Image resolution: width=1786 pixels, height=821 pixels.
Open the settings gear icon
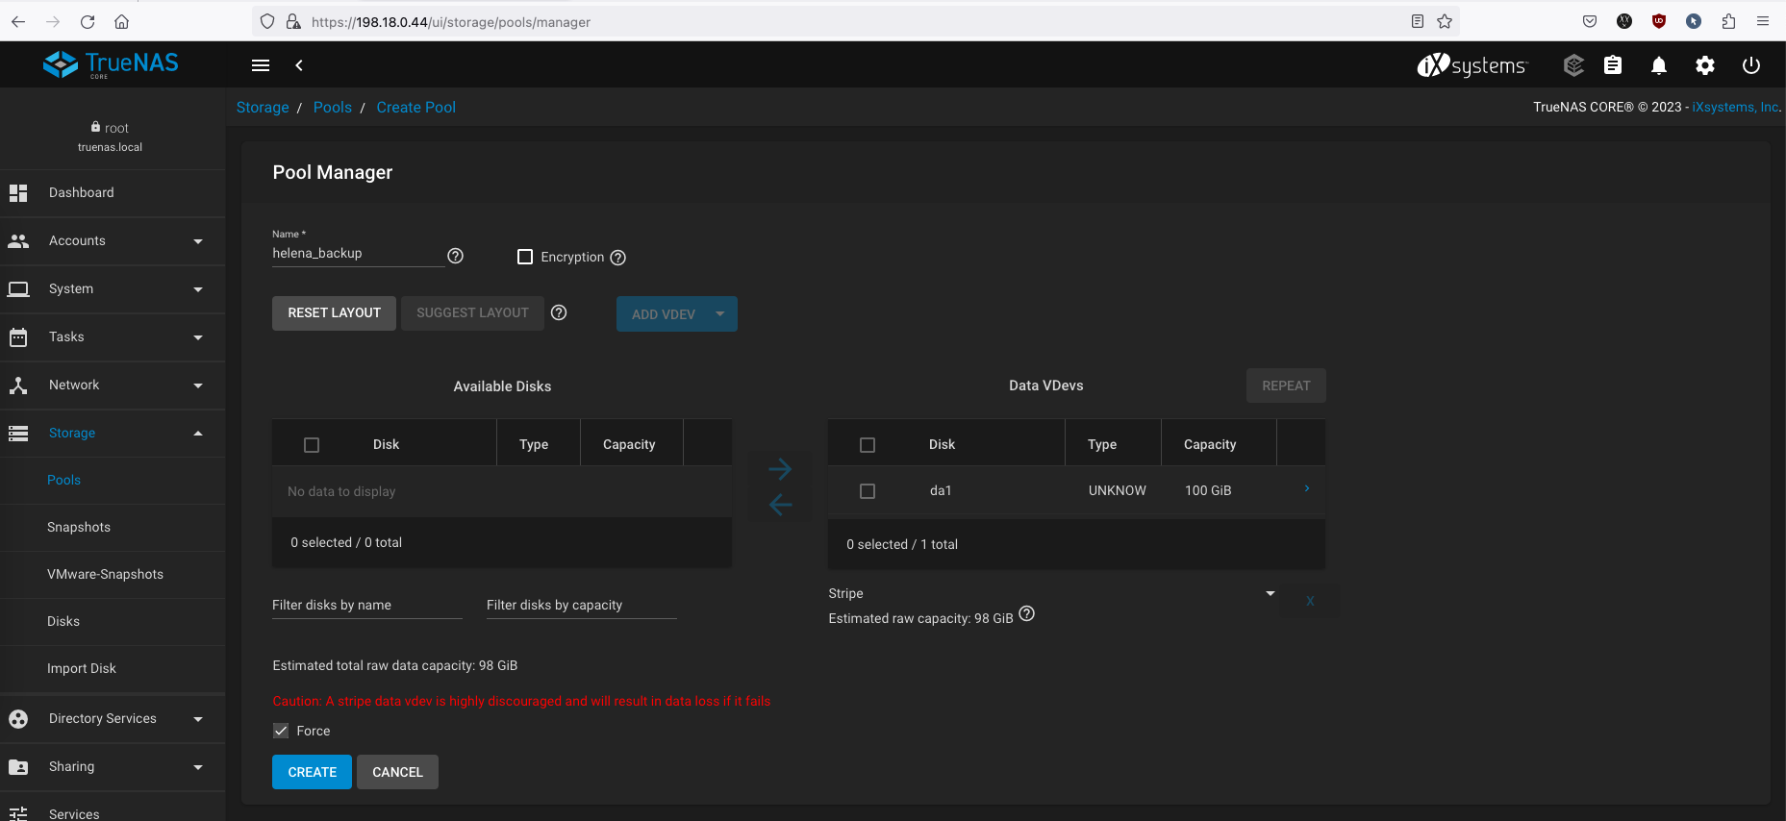click(x=1705, y=65)
